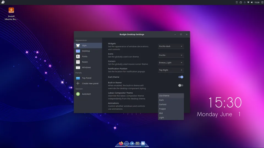264x148 pixels.
Task: Toggle the Raven sidebar icon at panel edge
Action: click(x=262, y=2)
